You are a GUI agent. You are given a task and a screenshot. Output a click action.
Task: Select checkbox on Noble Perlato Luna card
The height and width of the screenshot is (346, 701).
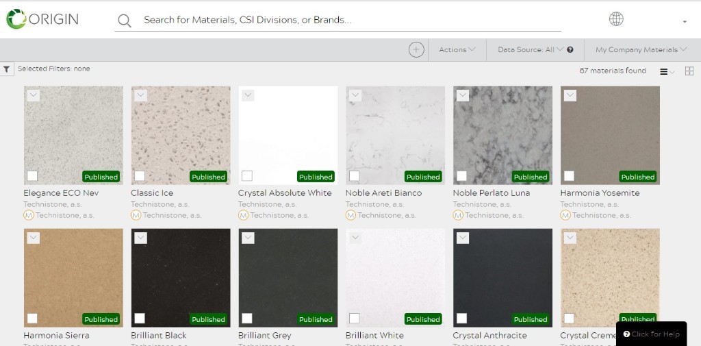pyautogui.click(x=461, y=176)
